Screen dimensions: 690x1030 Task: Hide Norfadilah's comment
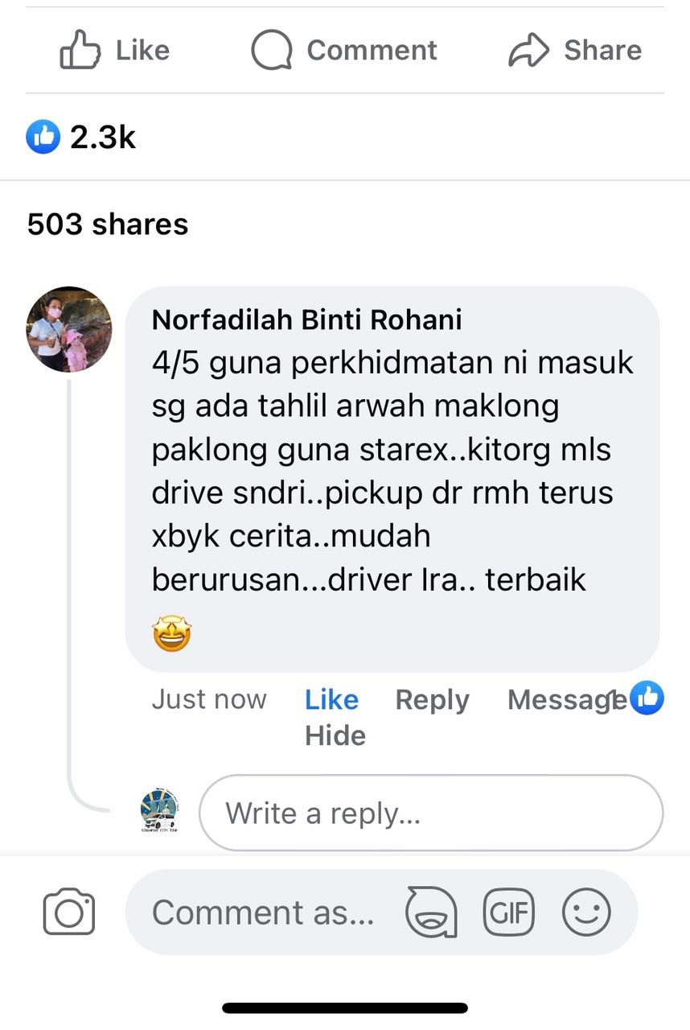pyautogui.click(x=335, y=735)
